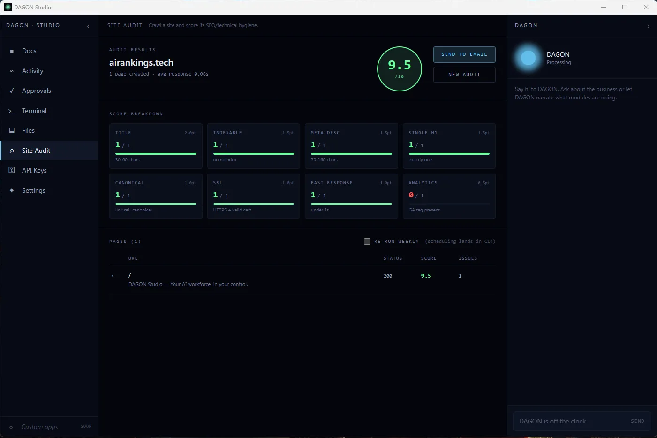Minimize the DAGON Studio window

(x=604, y=7)
